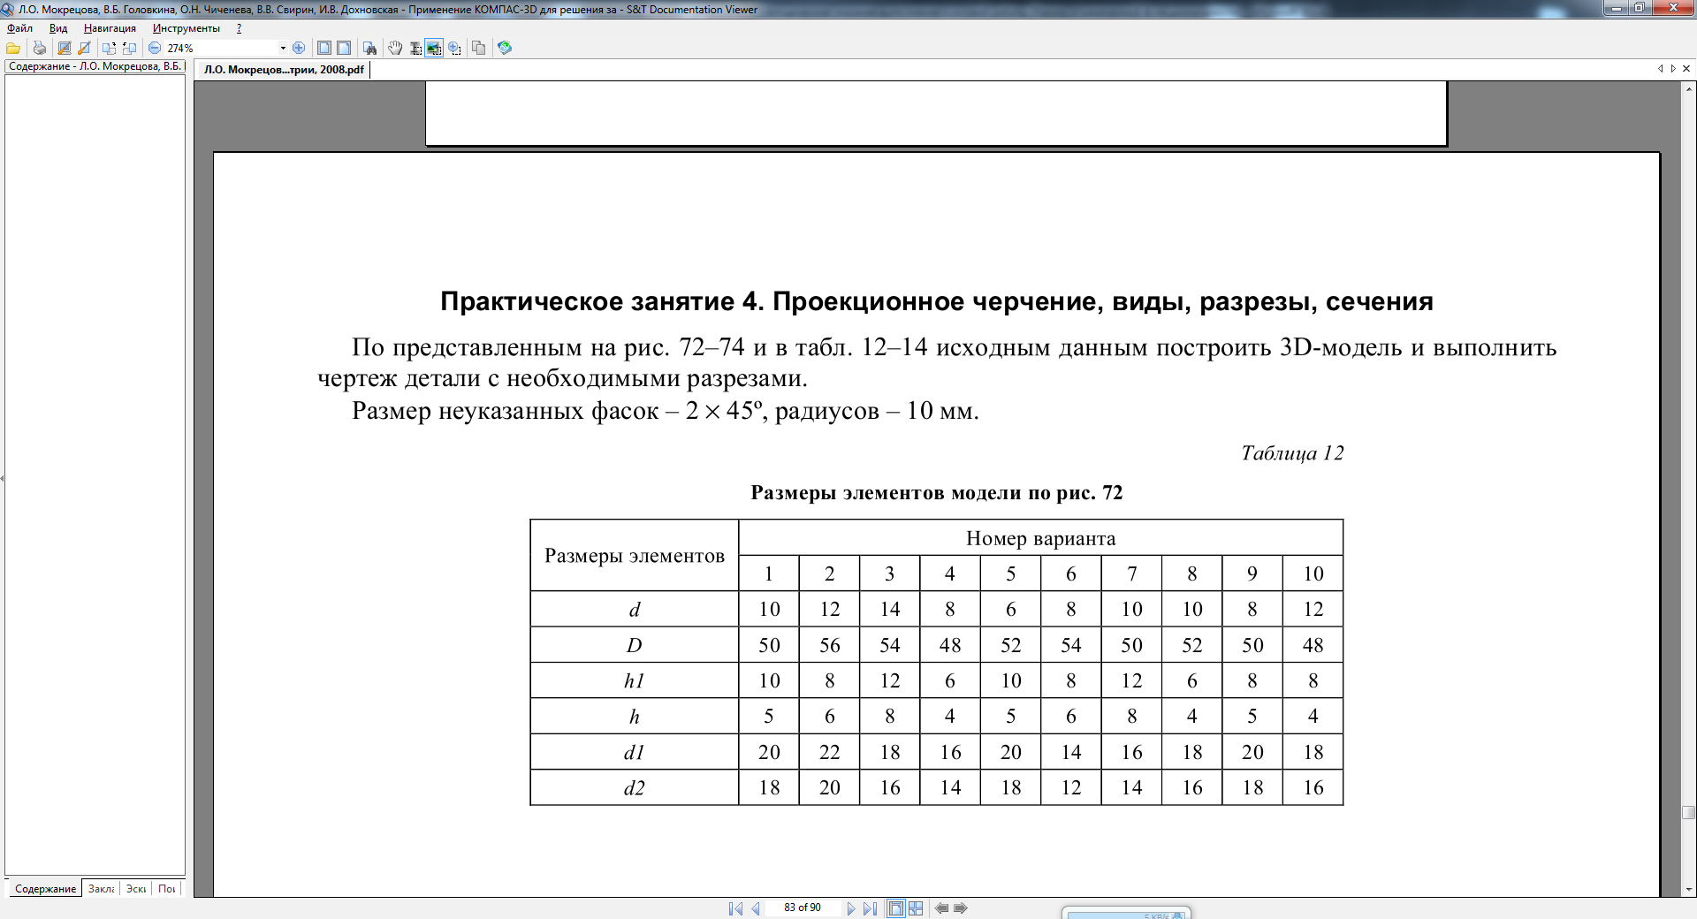Click the Print icon in the toolbar
The width and height of the screenshot is (1697, 919).
coord(39,48)
